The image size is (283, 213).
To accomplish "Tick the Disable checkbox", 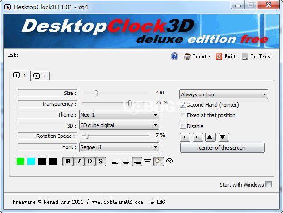I will pyautogui.click(x=183, y=126).
